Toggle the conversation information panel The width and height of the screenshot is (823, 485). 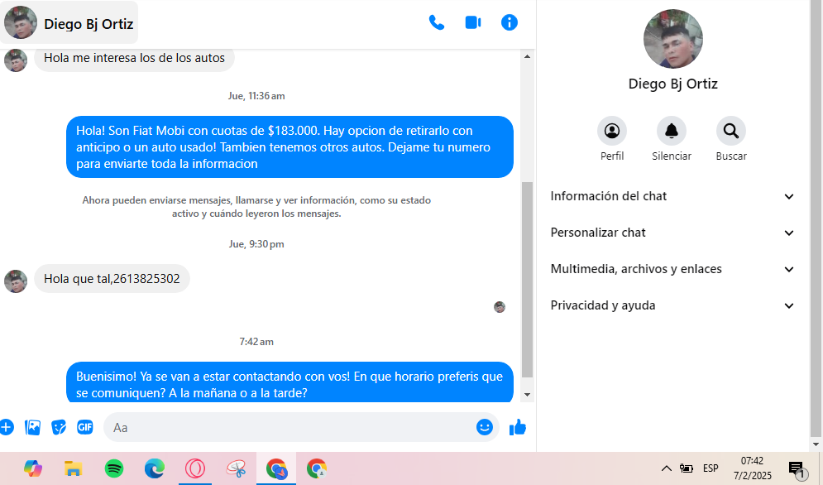510,22
